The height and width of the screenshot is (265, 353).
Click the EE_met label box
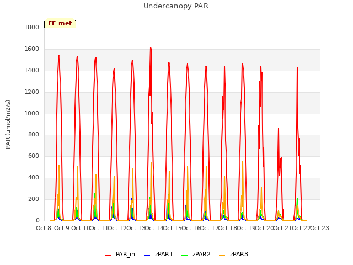[60, 23]
